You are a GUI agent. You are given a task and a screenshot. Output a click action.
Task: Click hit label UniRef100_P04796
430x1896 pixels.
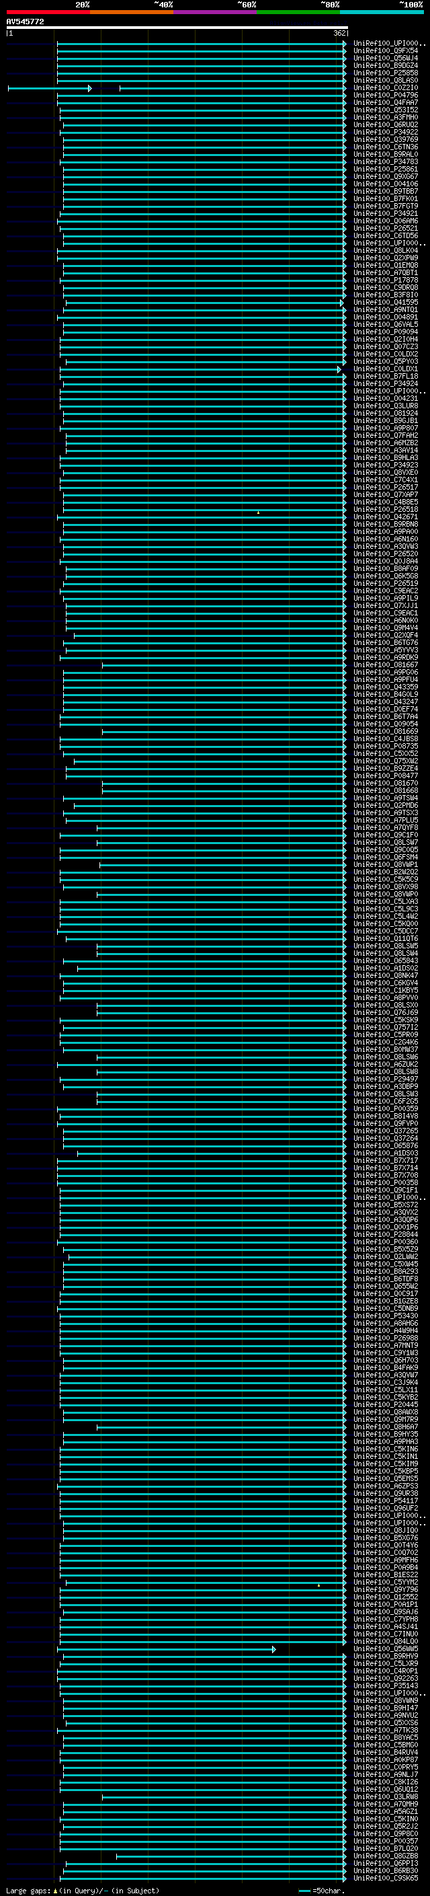[x=386, y=95]
